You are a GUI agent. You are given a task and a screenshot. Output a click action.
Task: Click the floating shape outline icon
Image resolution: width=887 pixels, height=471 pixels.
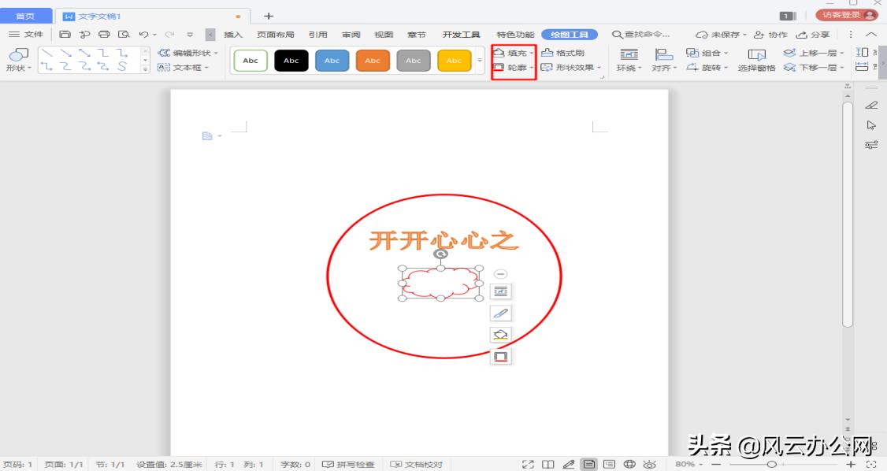point(501,356)
